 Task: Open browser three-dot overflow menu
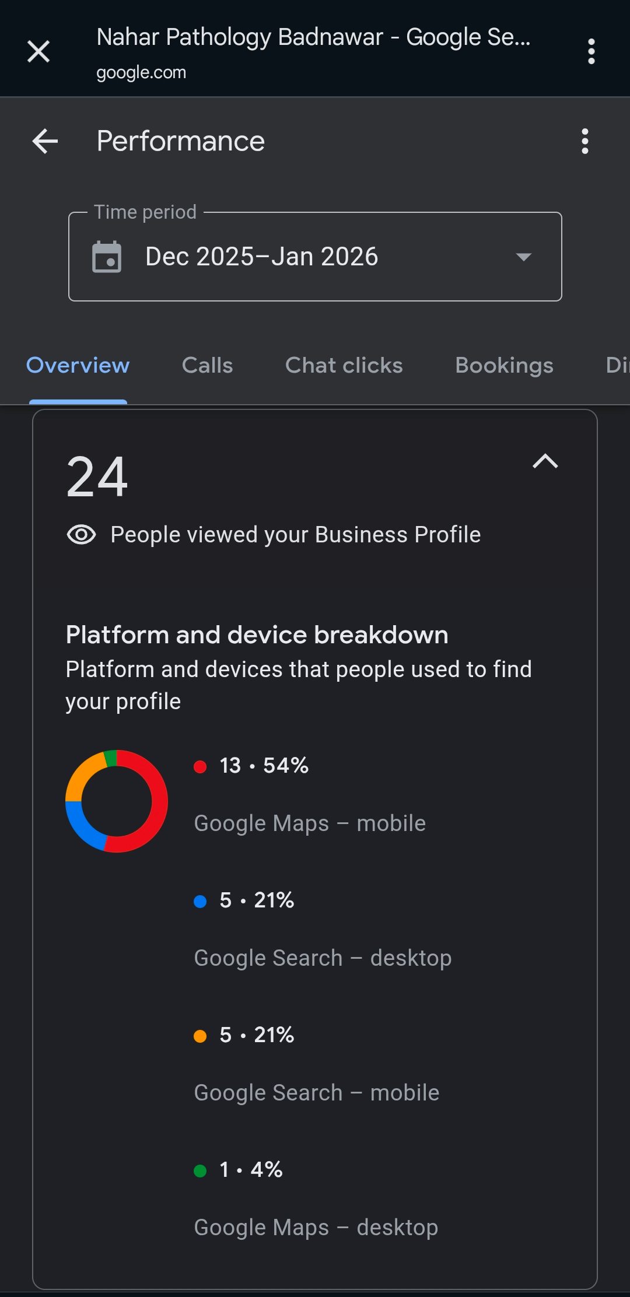pos(591,51)
